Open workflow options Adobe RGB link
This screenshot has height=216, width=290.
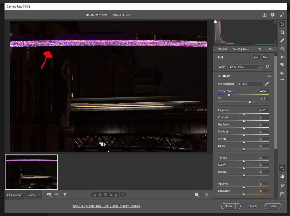coord(106,206)
